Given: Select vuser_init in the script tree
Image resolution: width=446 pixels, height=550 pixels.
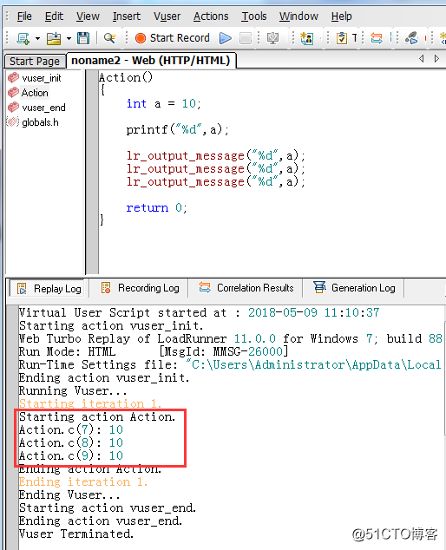Looking at the screenshot, I should click(x=41, y=78).
